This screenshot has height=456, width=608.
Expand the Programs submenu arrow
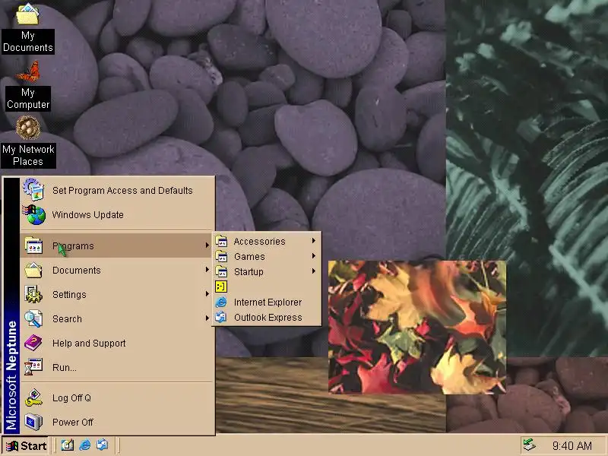tap(207, 245)
